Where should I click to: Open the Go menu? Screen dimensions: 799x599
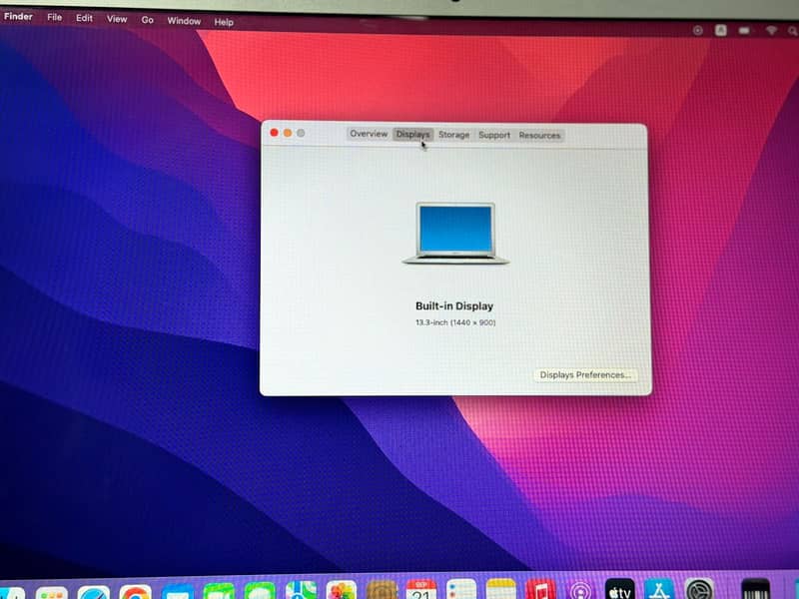point(147,19)
